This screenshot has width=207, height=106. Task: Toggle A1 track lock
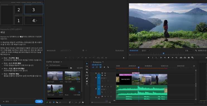coord(96,89)
